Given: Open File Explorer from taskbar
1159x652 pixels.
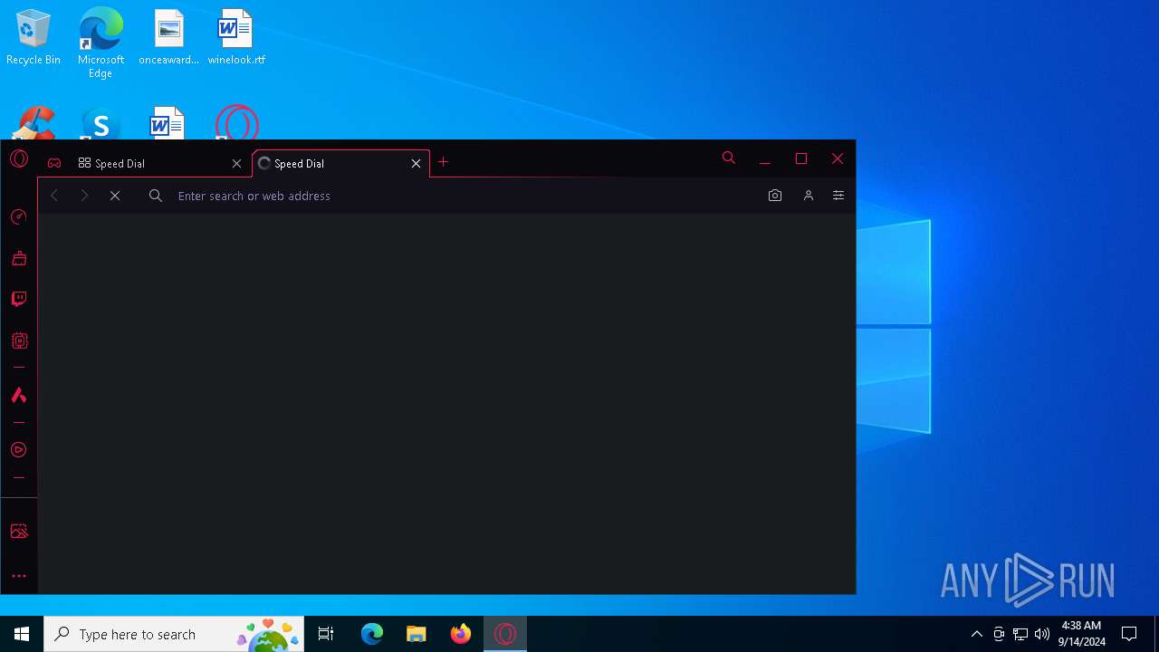Looking at the screenshot, I should tap(417, 634).
